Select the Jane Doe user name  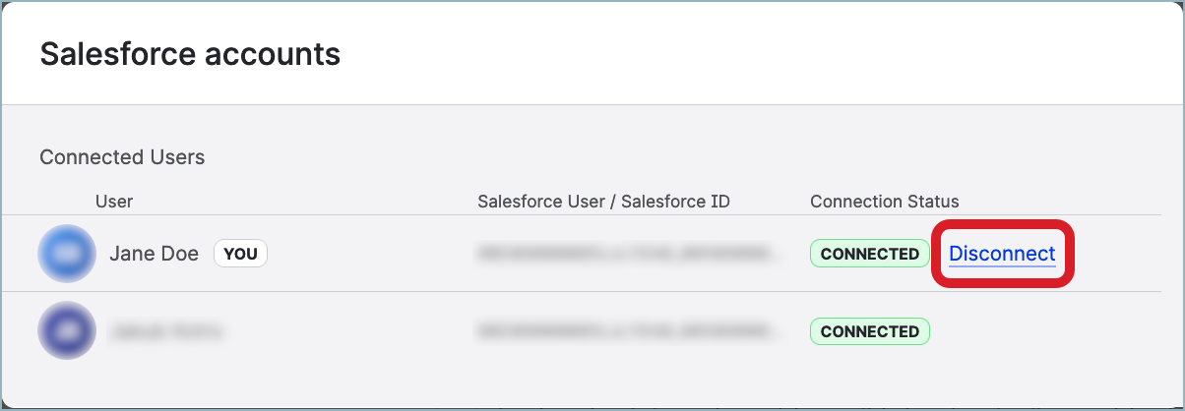(154, 254)
